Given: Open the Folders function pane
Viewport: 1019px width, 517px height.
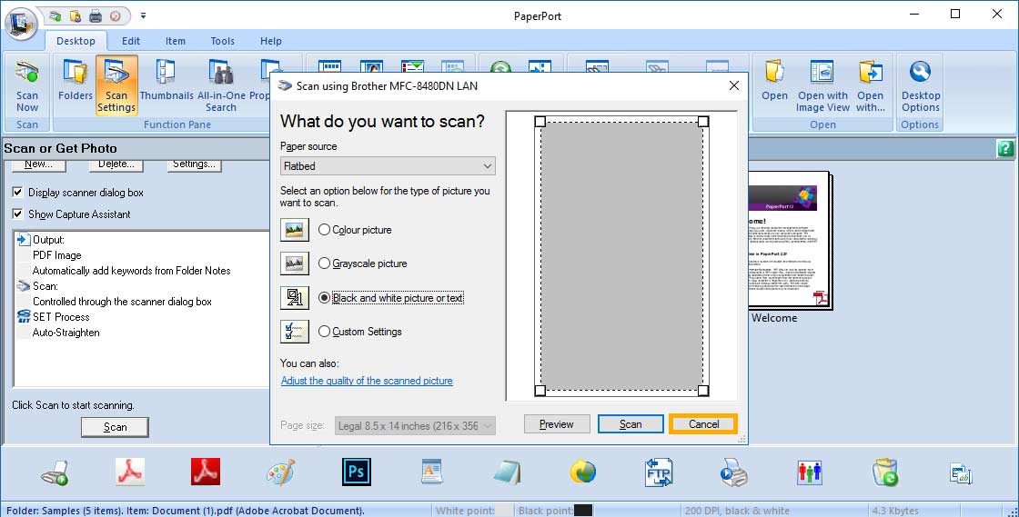Looking at the screenshot, I should (x=76, y=81).
